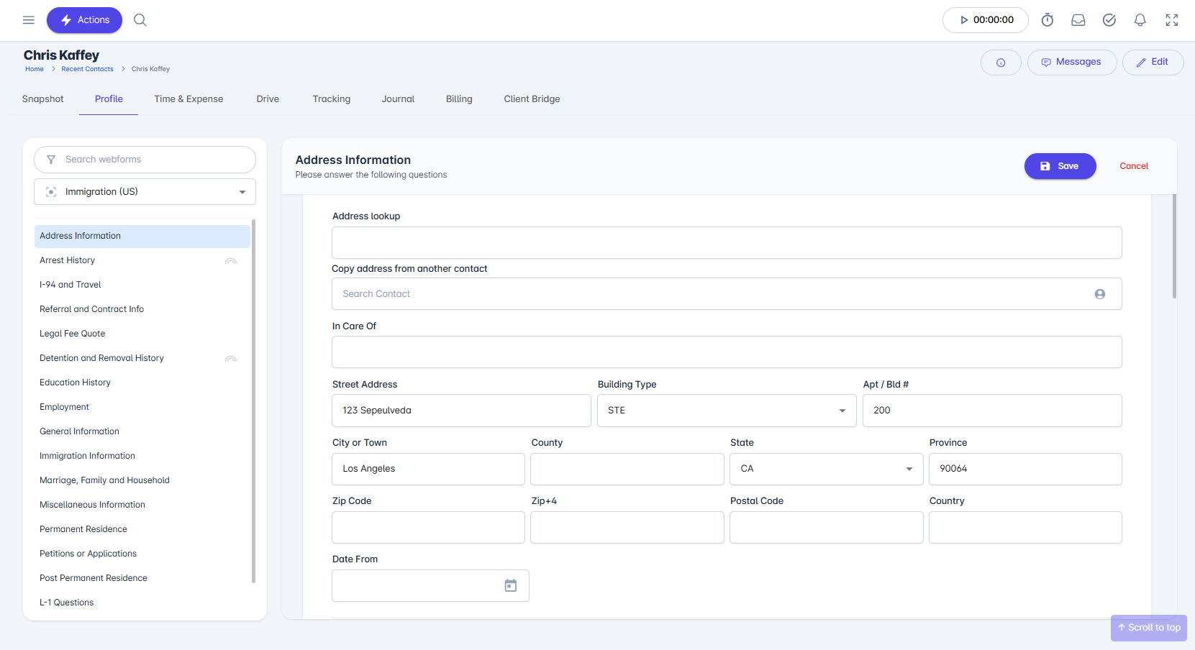This screenshot has width=1195, height=650.
Task: Open the inbox tray icon
Action: pos(1078,20)
